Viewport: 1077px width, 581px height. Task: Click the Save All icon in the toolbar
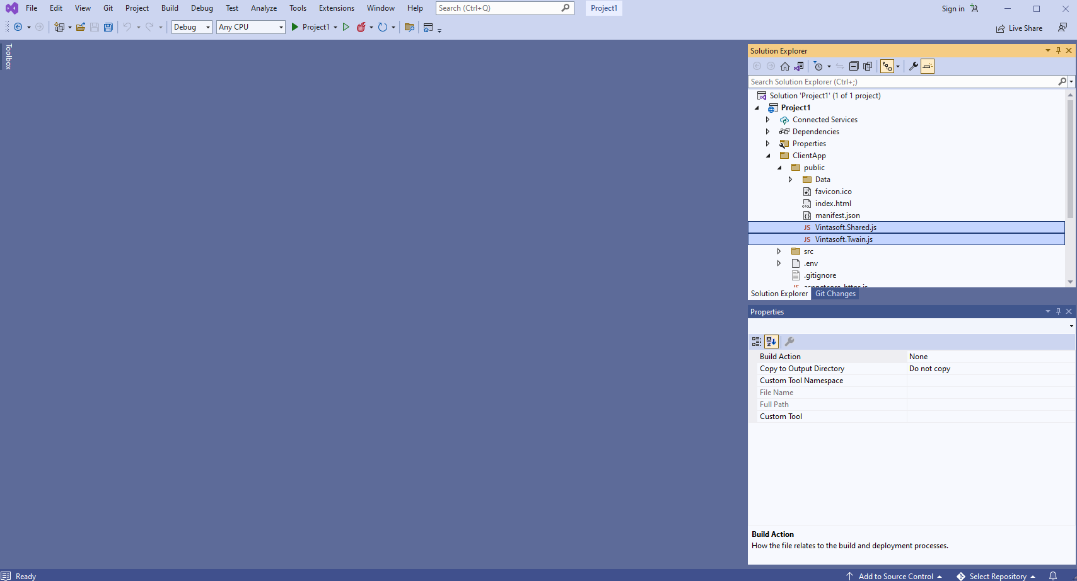(108, 27)
